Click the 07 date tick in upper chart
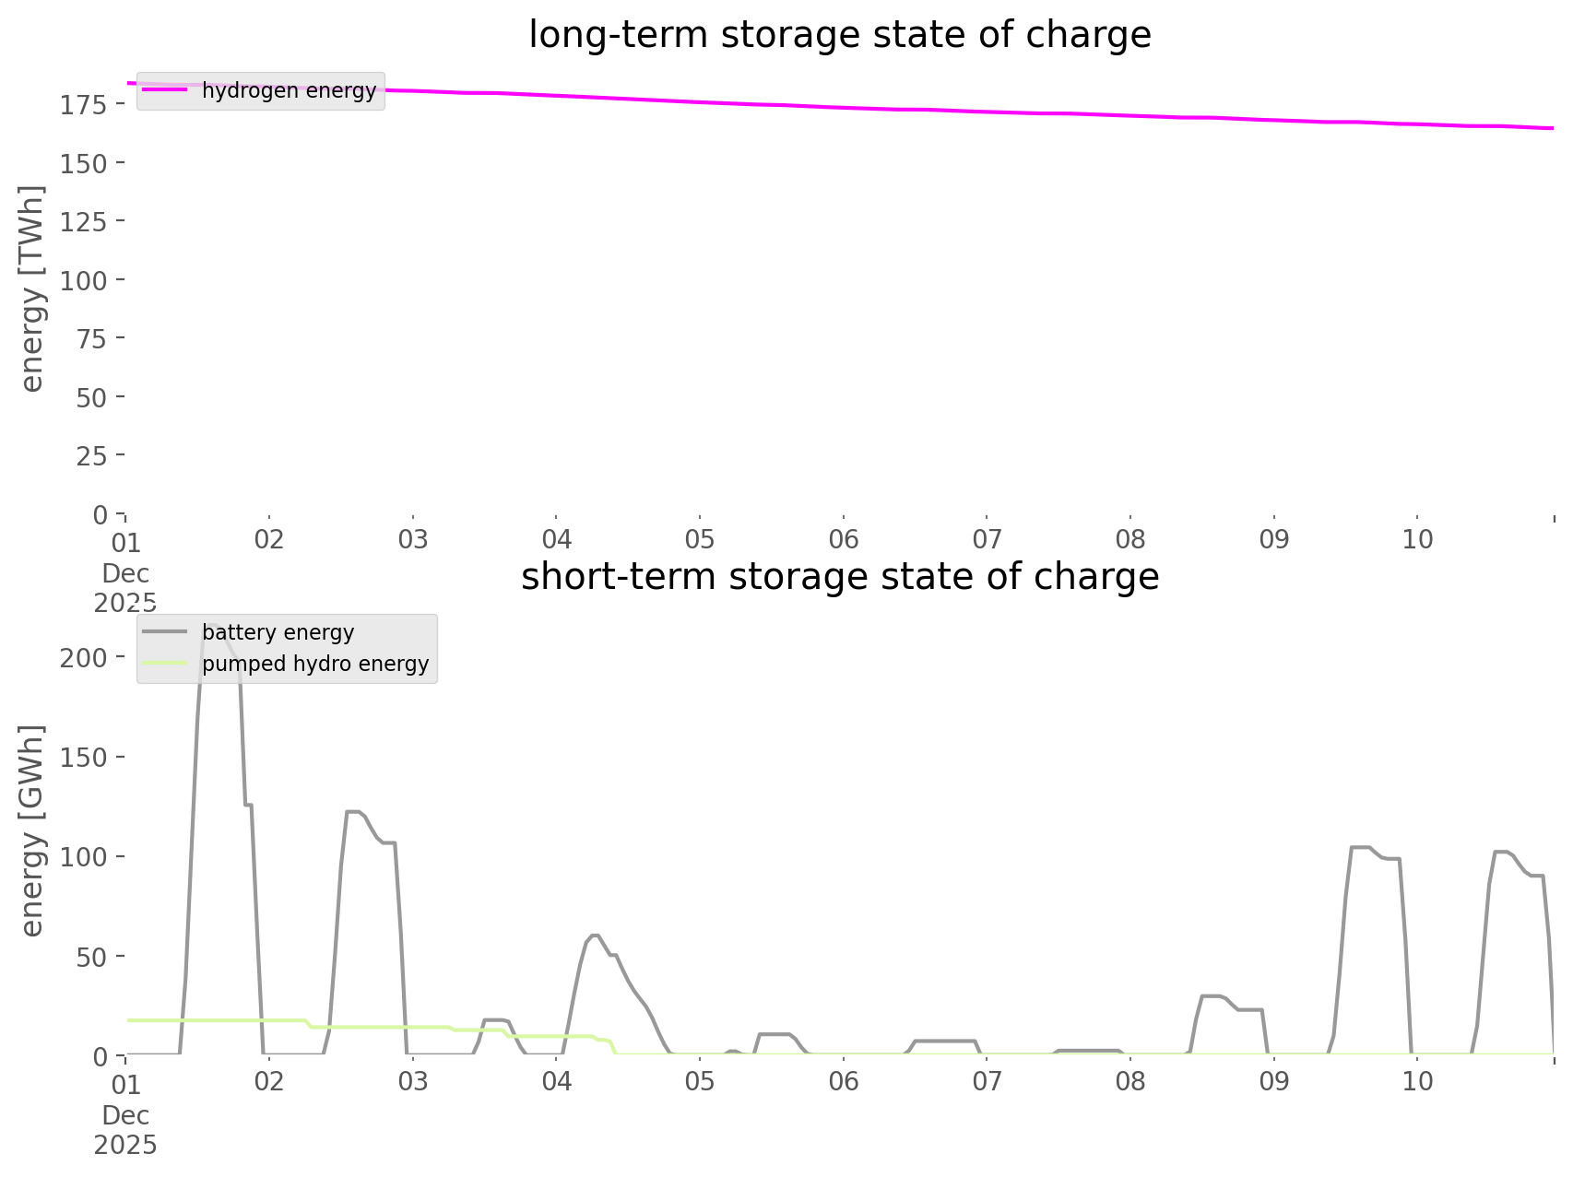The image size is (1573, 1177). coord(987,539)
